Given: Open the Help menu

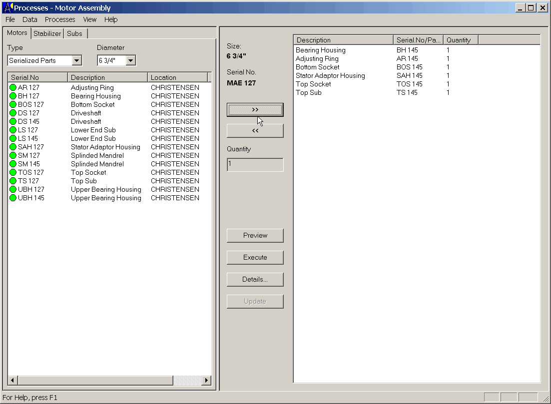Looking at the screenshot, I should [x=111, y=19].
